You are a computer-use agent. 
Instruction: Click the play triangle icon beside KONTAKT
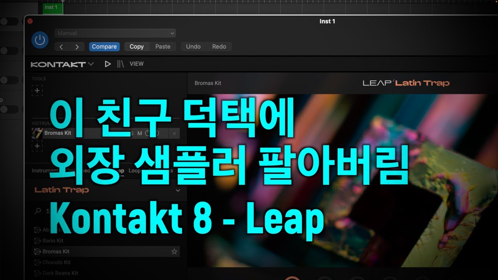108,64
